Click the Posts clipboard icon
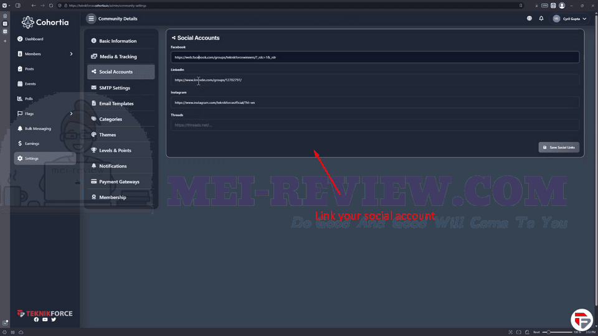Screen dimensions: 598x336 20,68
